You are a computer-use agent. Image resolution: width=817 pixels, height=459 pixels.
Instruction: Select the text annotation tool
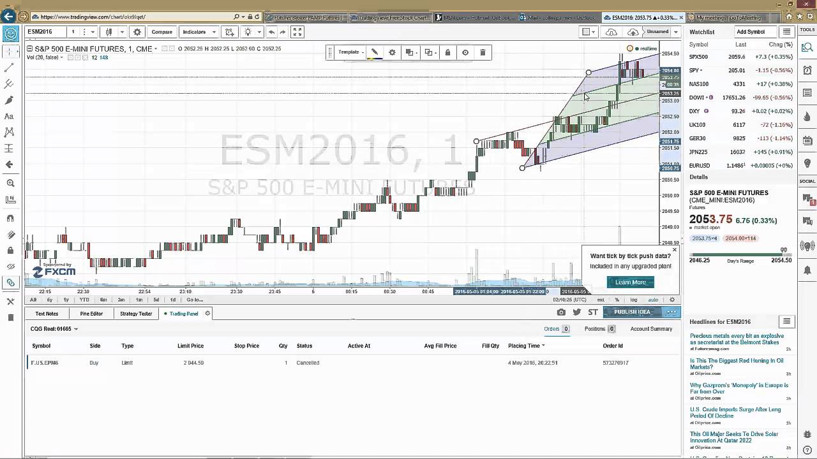click(x=10, y=116)
